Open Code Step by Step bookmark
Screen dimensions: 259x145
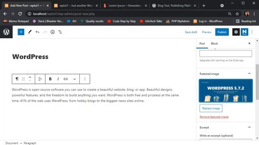(121, 21)
